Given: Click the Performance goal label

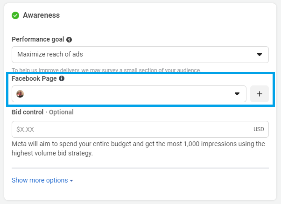Looking at the screenshot, I should [x=38, y=40].
